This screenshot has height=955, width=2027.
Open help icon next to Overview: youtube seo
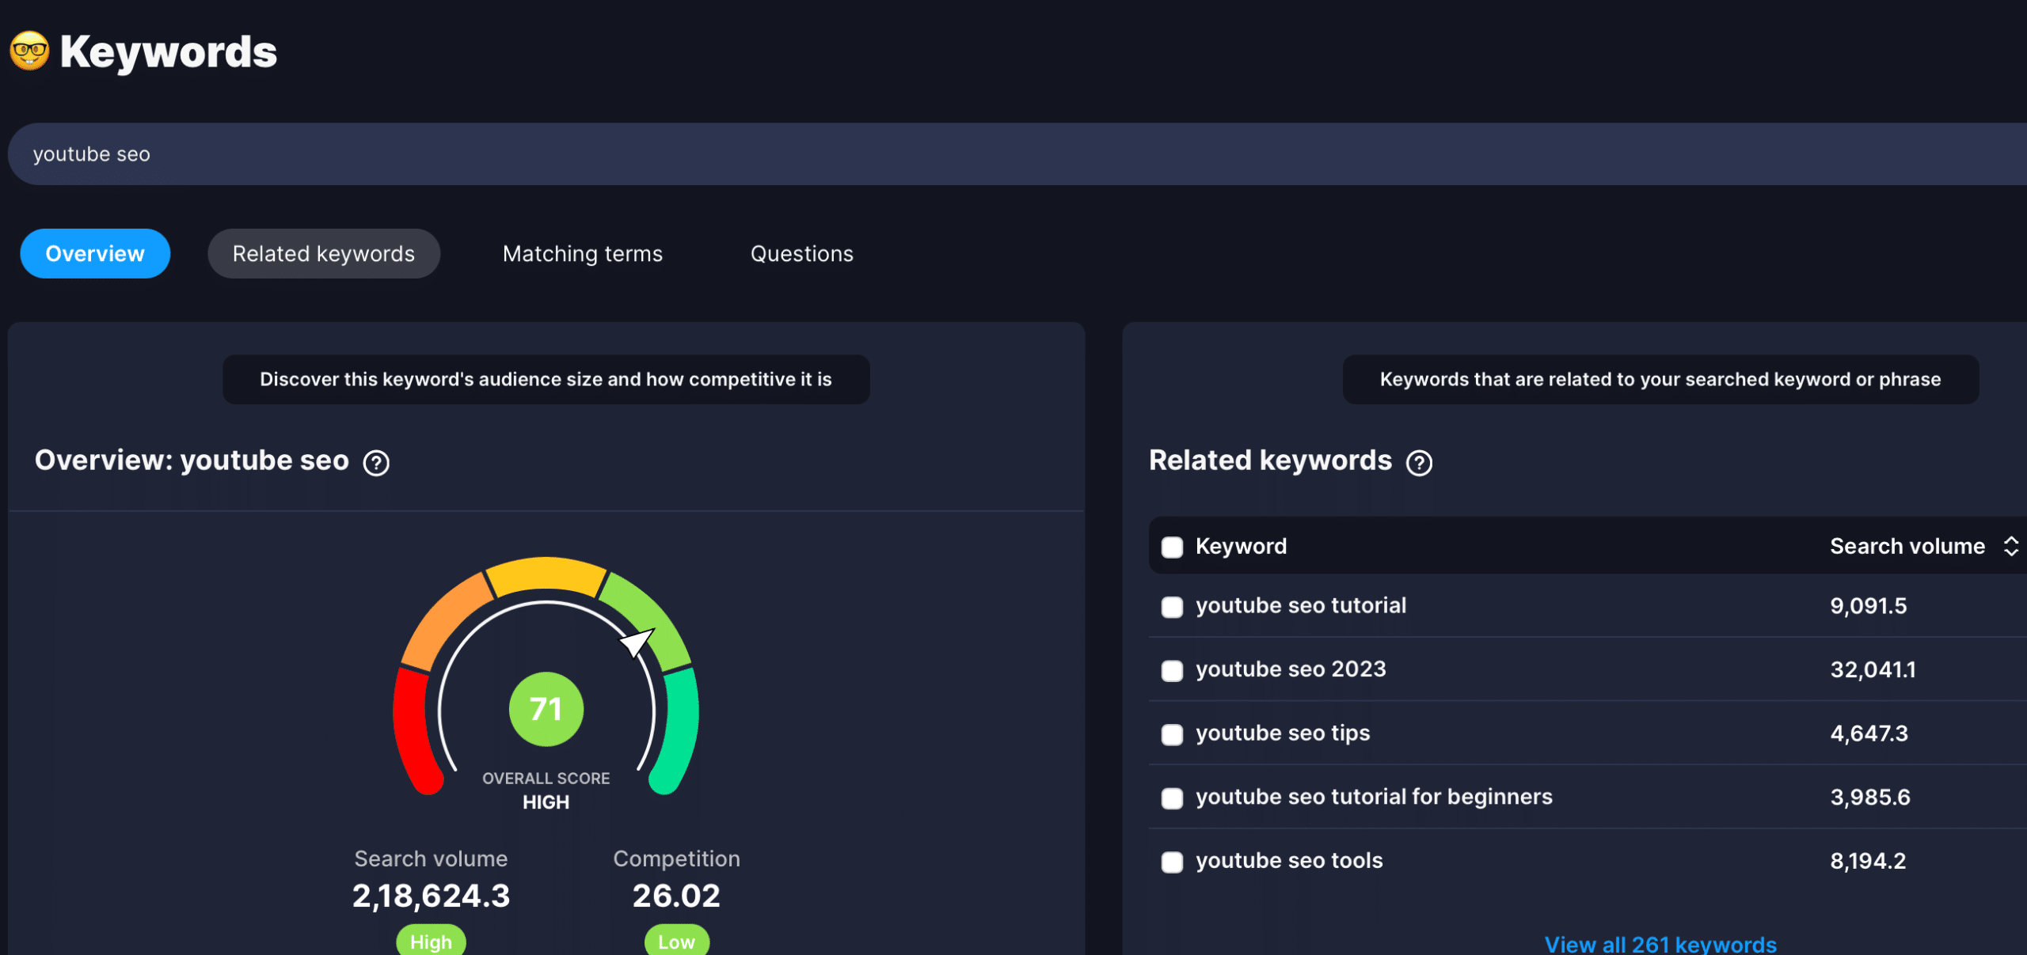pos(376,463)
